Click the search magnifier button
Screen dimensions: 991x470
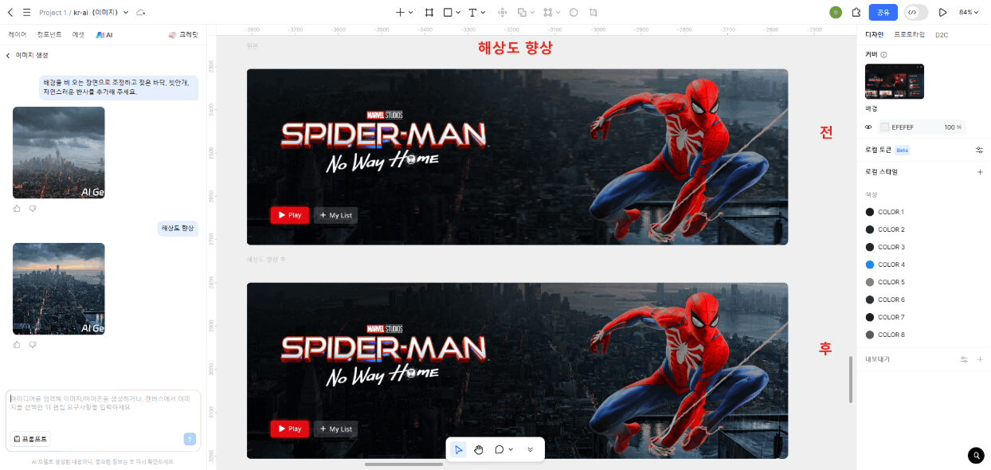click(976, 456)
